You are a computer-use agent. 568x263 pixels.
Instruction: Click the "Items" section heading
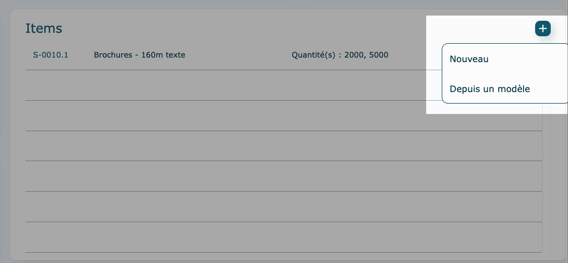pyautogui.click(x=44, y=28)
